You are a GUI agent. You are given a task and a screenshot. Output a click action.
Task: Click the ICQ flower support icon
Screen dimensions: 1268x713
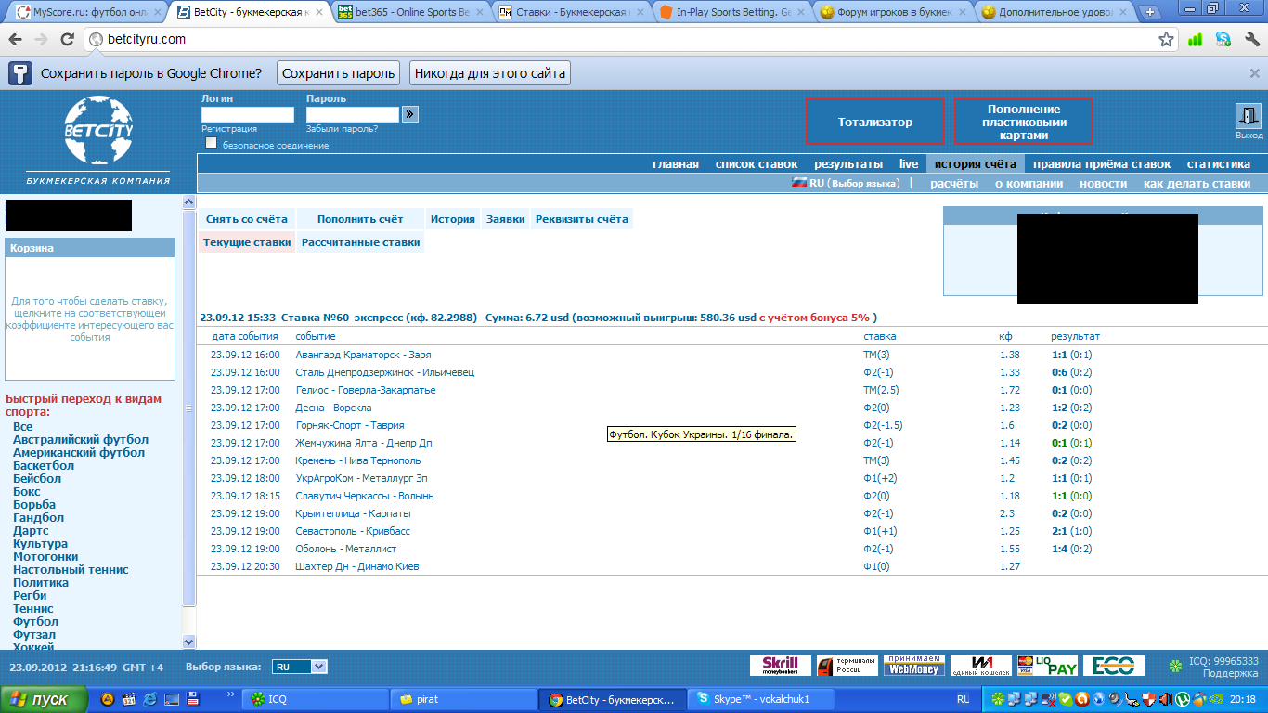click(x=1176, y=666)
